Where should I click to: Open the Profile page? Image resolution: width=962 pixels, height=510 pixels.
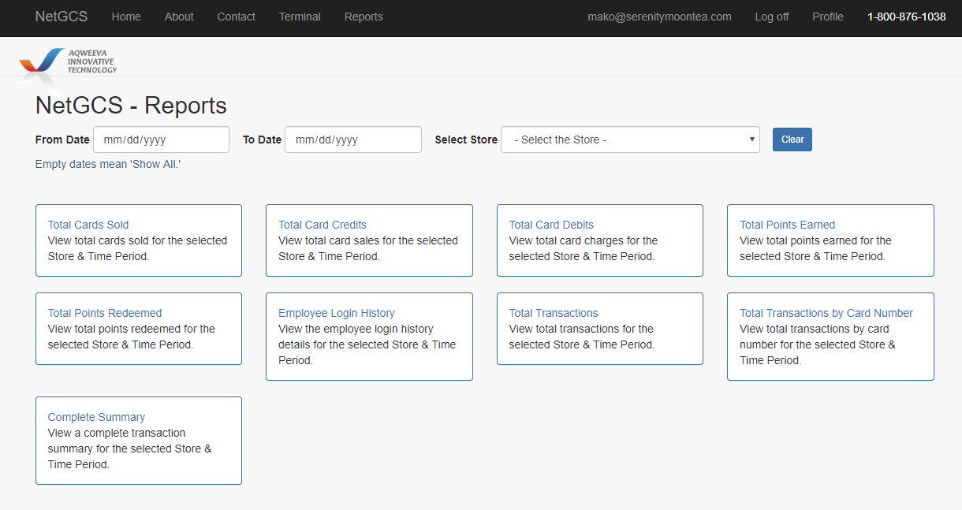(x=827, y=17)
